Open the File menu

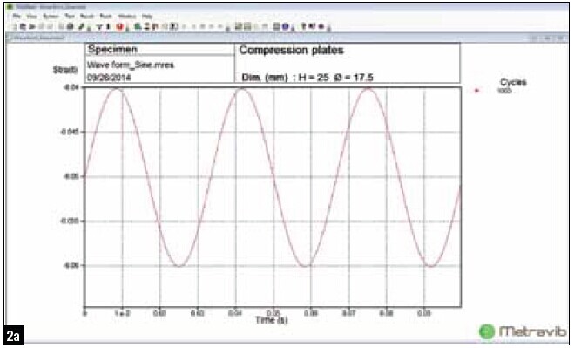click(17, 17)
